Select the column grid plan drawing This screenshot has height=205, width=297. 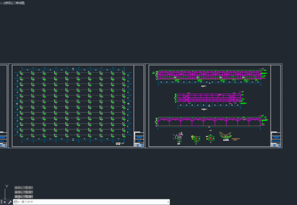point(73,105)
